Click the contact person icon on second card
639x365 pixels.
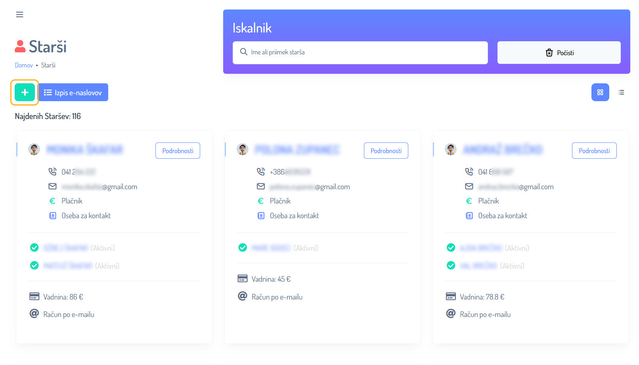[261, 216]
